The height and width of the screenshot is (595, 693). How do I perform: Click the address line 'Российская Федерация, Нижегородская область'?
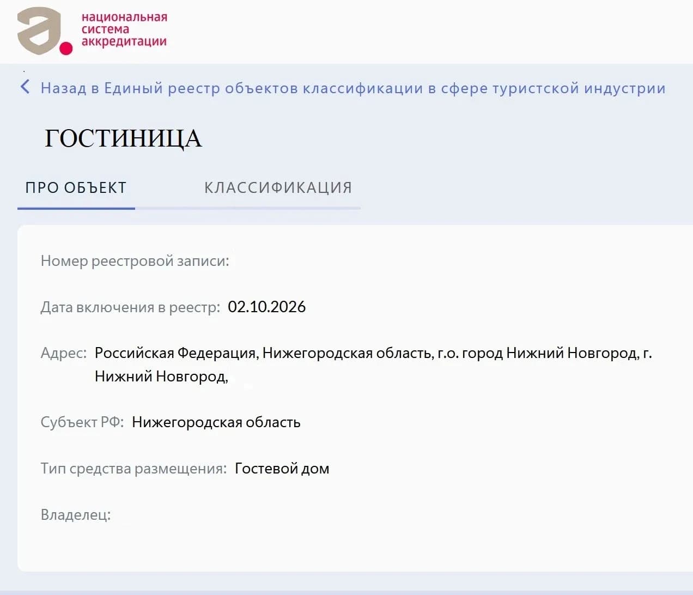click(x=373, y=353)
